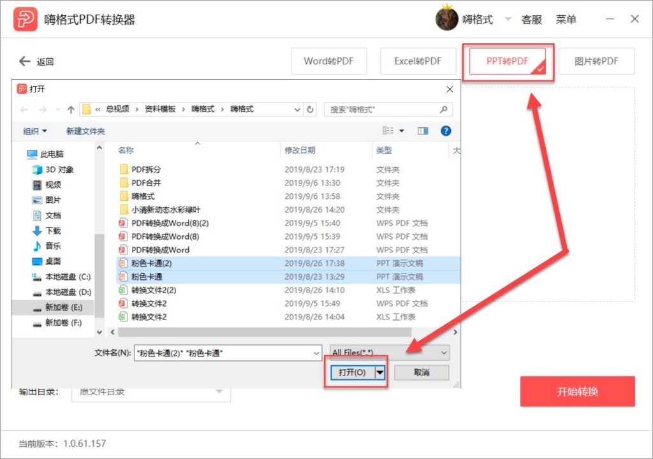653x459 pixels.
Task: Click the 开始转换 button
Action: pos(577,391)
